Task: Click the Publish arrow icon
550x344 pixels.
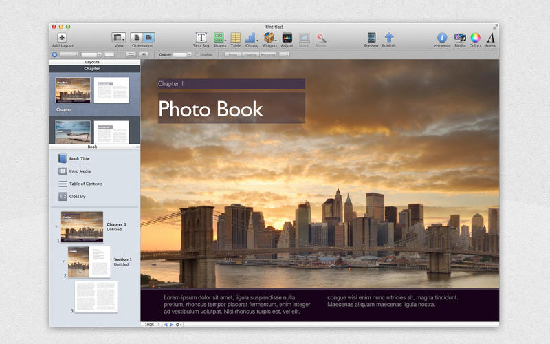Action: coord(389,38)
